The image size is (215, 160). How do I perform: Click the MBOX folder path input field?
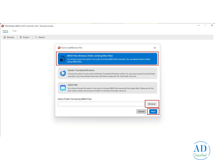click(101, 104)
